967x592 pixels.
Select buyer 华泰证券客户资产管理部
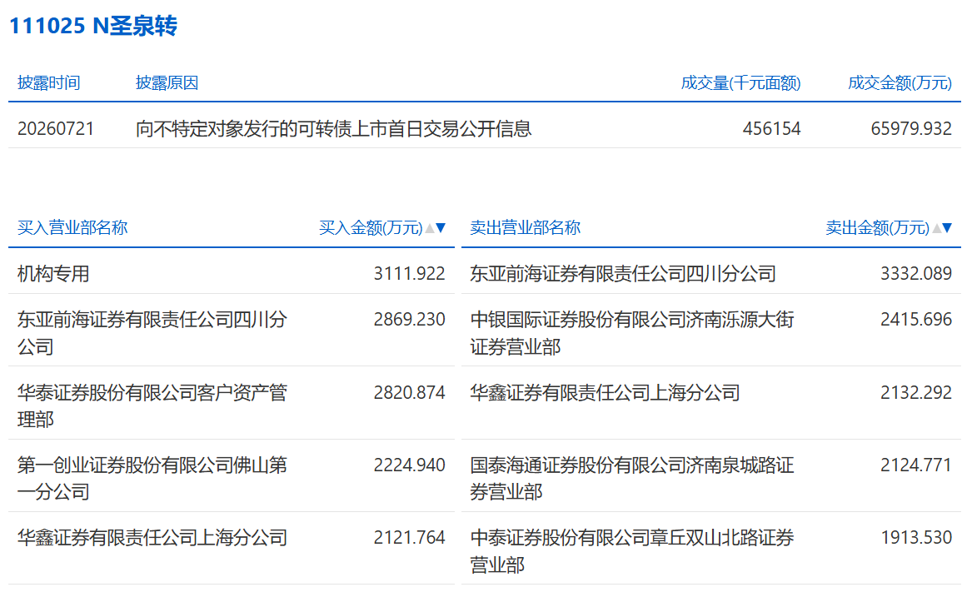(x=152, y=405)
